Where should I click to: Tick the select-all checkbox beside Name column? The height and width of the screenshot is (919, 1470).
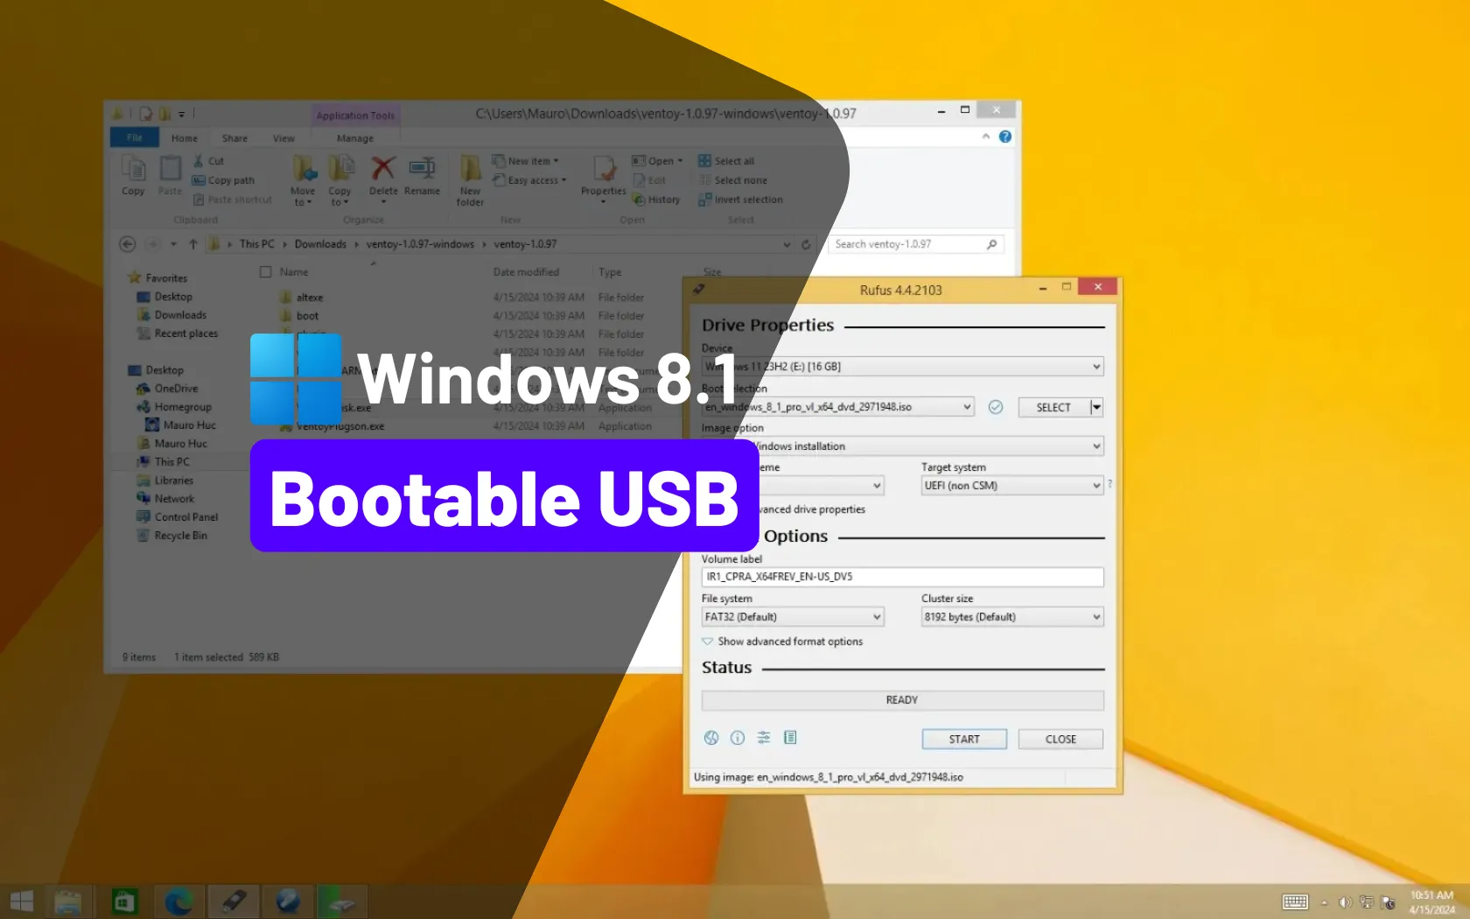coord(266,272)
